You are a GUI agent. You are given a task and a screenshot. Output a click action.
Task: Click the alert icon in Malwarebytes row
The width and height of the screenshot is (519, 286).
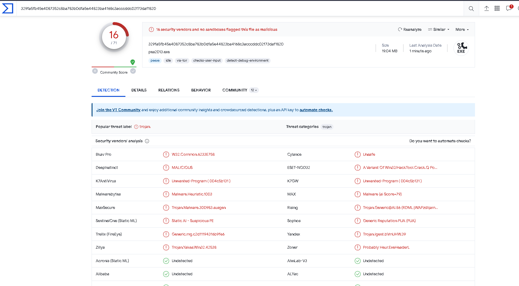(x=166, y=194)
